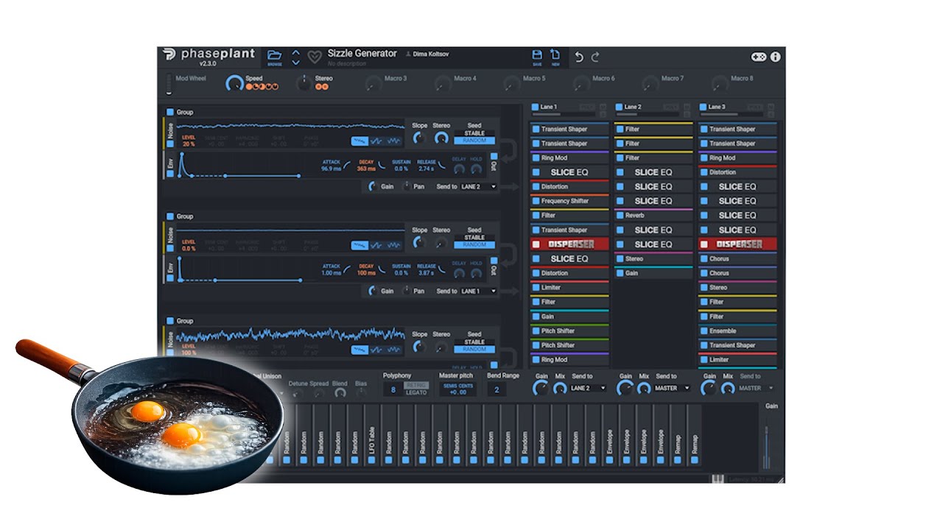Click the 363 ms decay value
This screenshot has height=530, width=943.
367,169
